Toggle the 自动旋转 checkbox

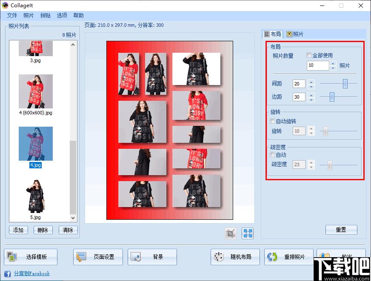coord(273,121)
